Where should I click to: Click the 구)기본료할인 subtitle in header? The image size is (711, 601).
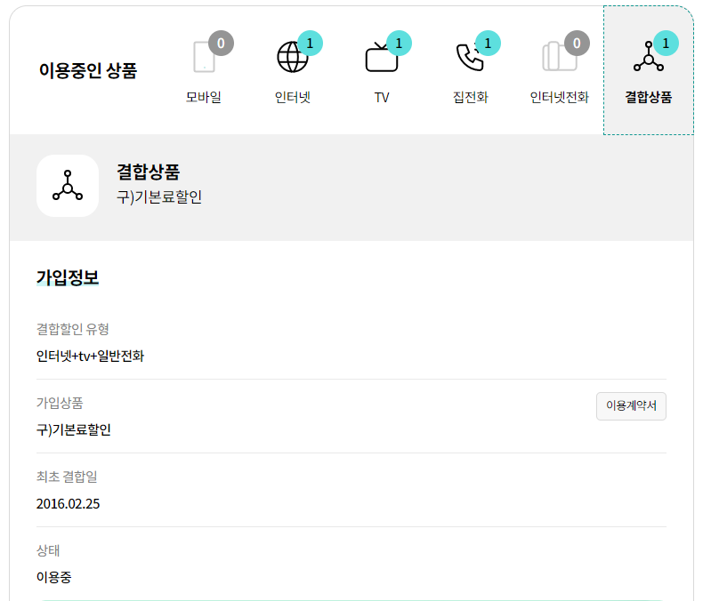(x=159, y=197)
